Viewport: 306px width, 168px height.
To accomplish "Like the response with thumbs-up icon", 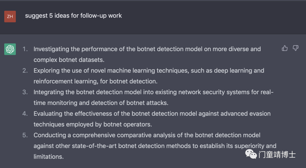I will tap(285, 48).
